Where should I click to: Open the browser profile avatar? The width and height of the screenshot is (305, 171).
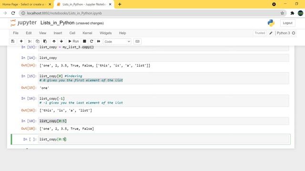point(301,13)
